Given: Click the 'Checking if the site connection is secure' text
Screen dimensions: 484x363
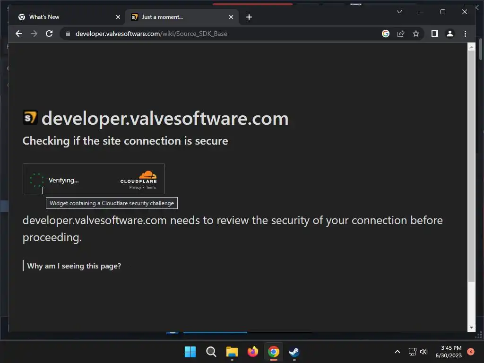Looking at the screenshot, I should [125, 141].
